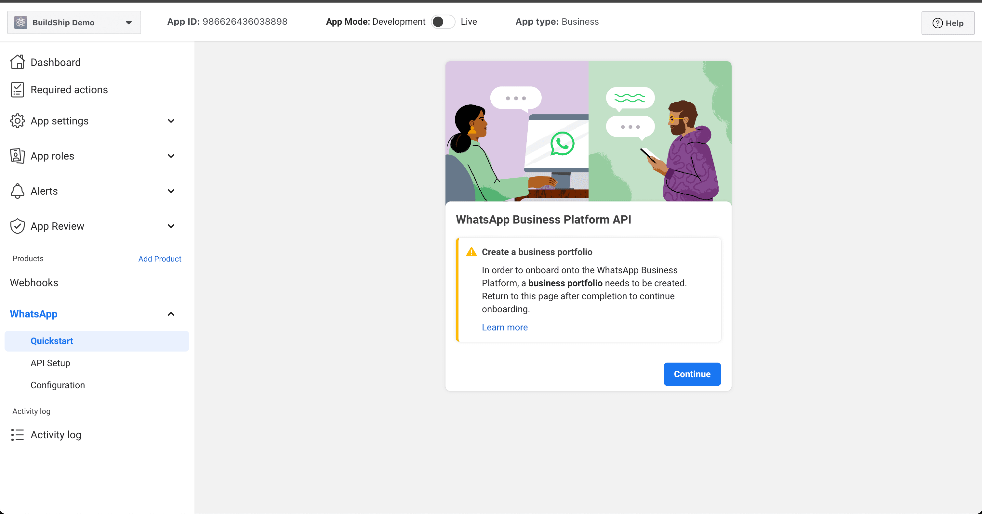Click the WhatsApp icon in sidebar

(x=34, y=314)
